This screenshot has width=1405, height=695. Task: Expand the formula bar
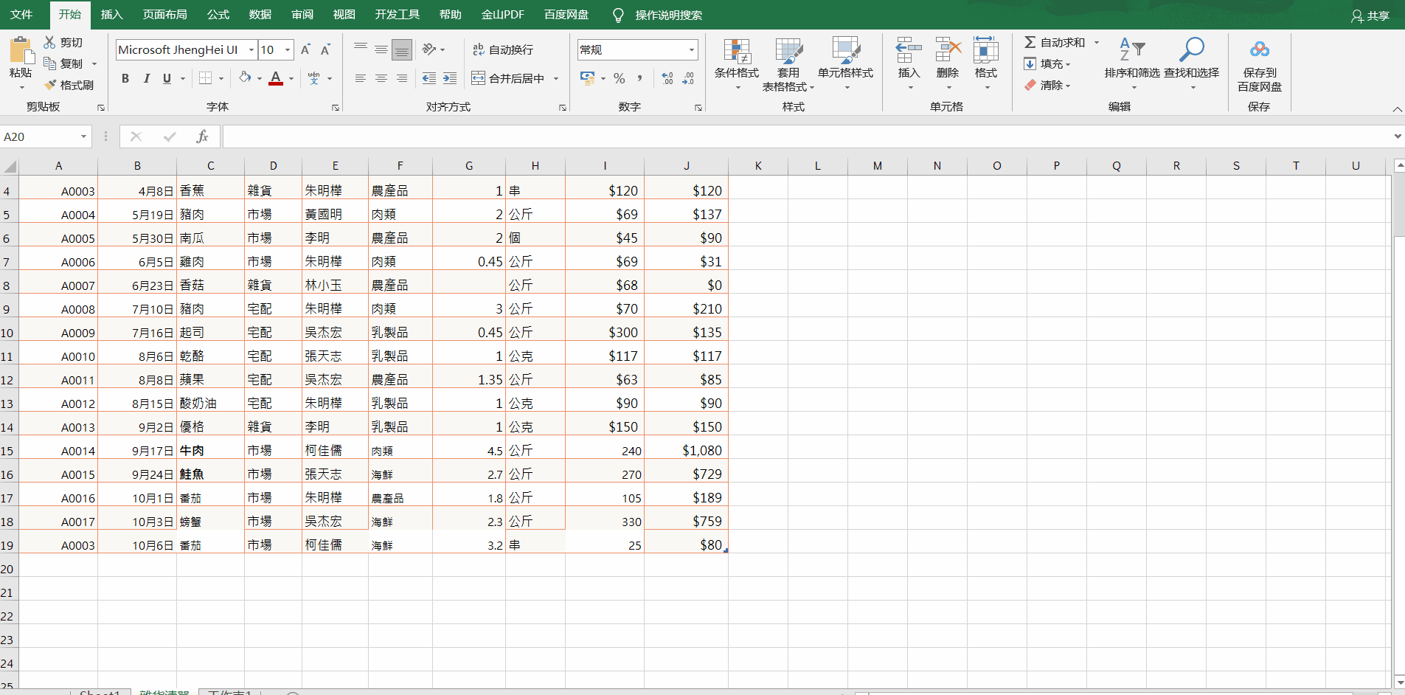tap(1398, 136)
